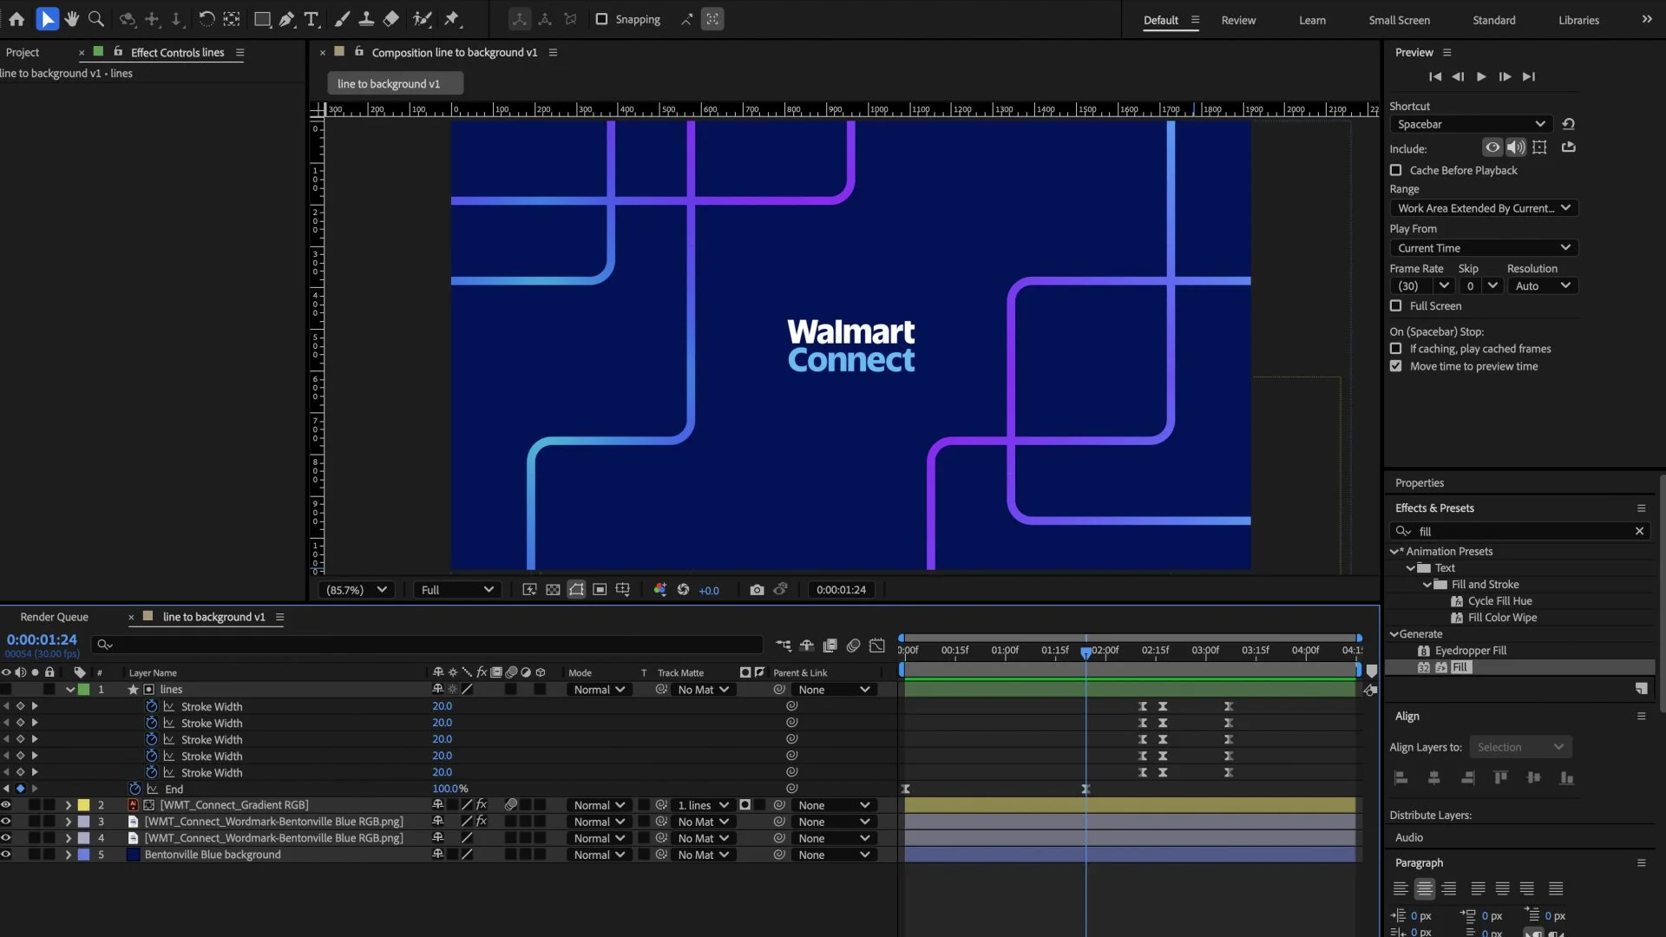The height and width of the screenshot is (937, 1666).
Task: Select the Zoom magnifier tool
Action: (96, 19)
